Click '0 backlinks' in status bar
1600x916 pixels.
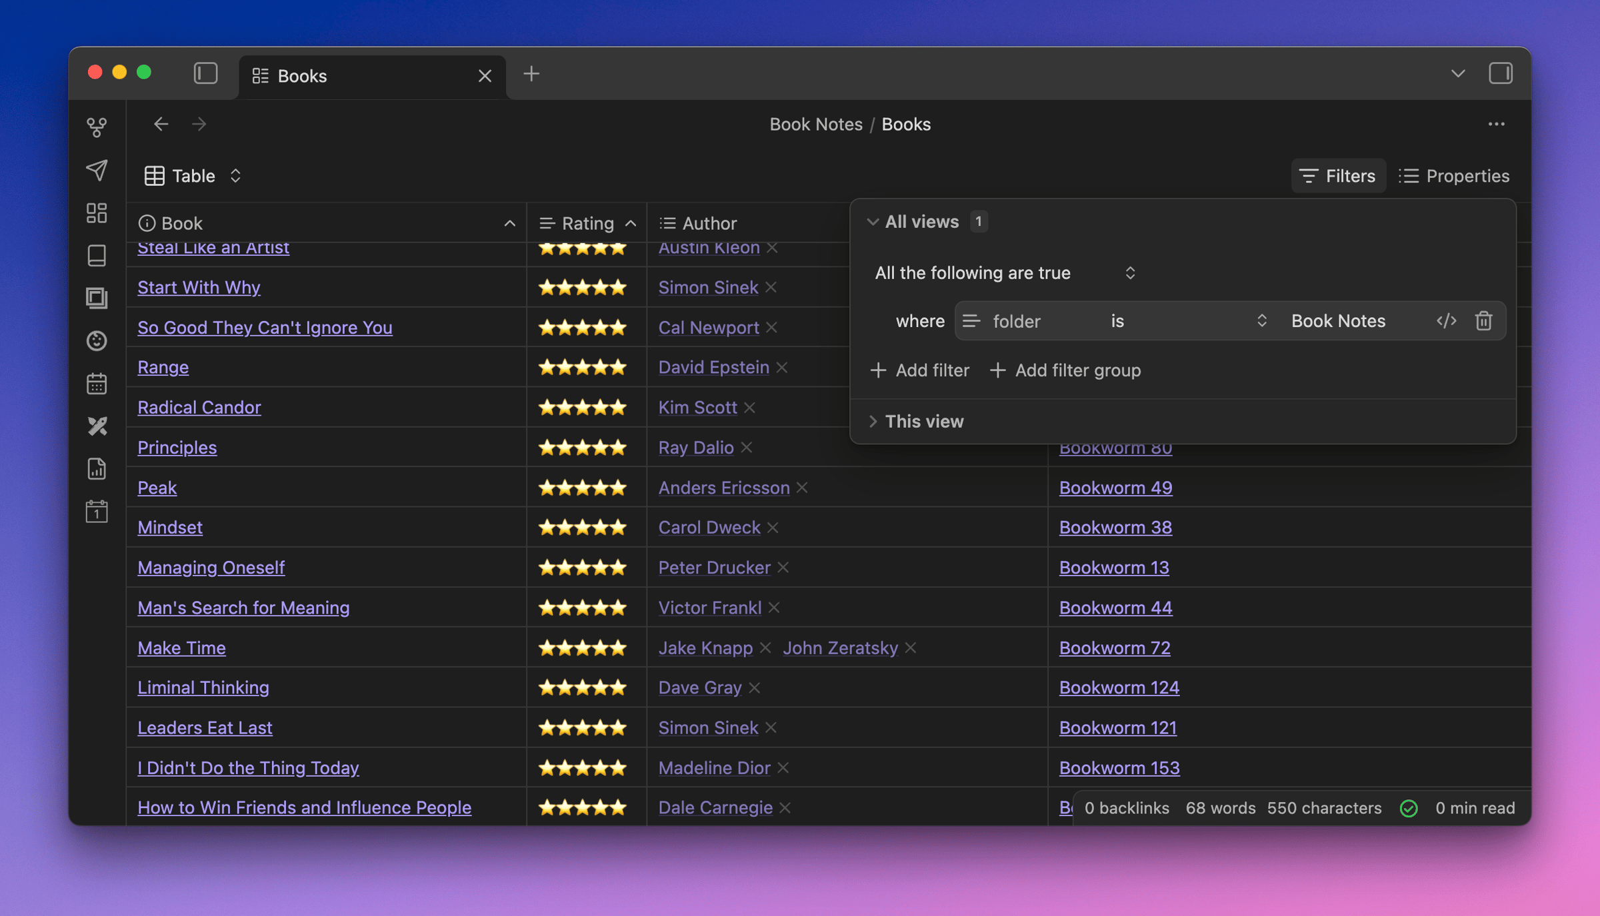click(1127, 808)
